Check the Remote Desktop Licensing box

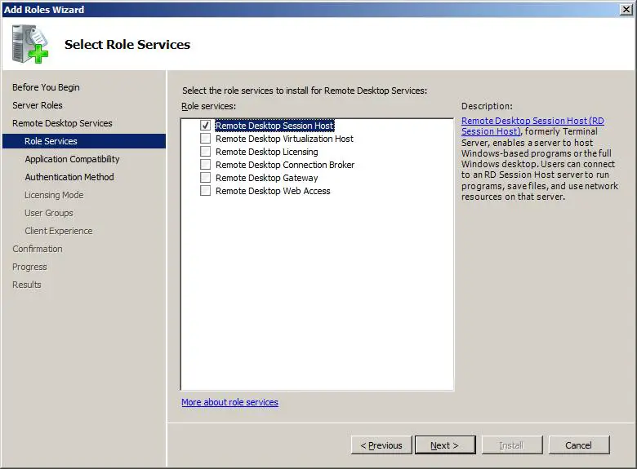(206, 152)
